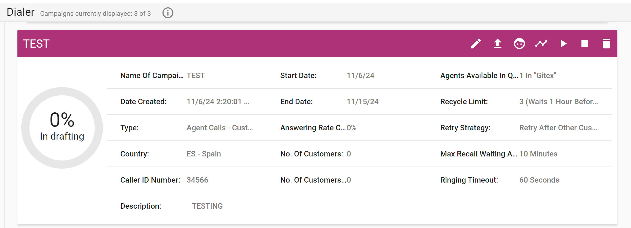Click the Recycle Limit truncated value

[558, 101]
